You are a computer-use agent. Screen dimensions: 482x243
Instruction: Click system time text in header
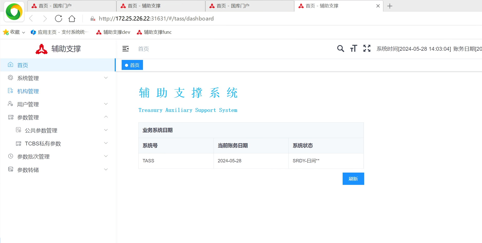coord(413,49)
